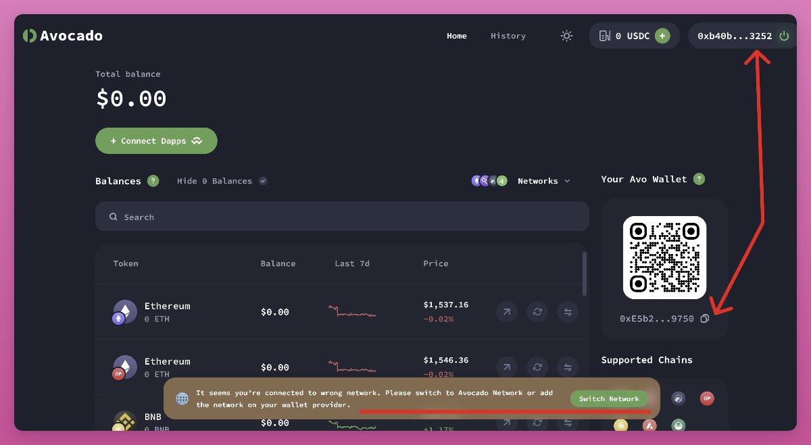811x445 pixels.
Task: Click the BNB token icon
Action: [125, 420]
